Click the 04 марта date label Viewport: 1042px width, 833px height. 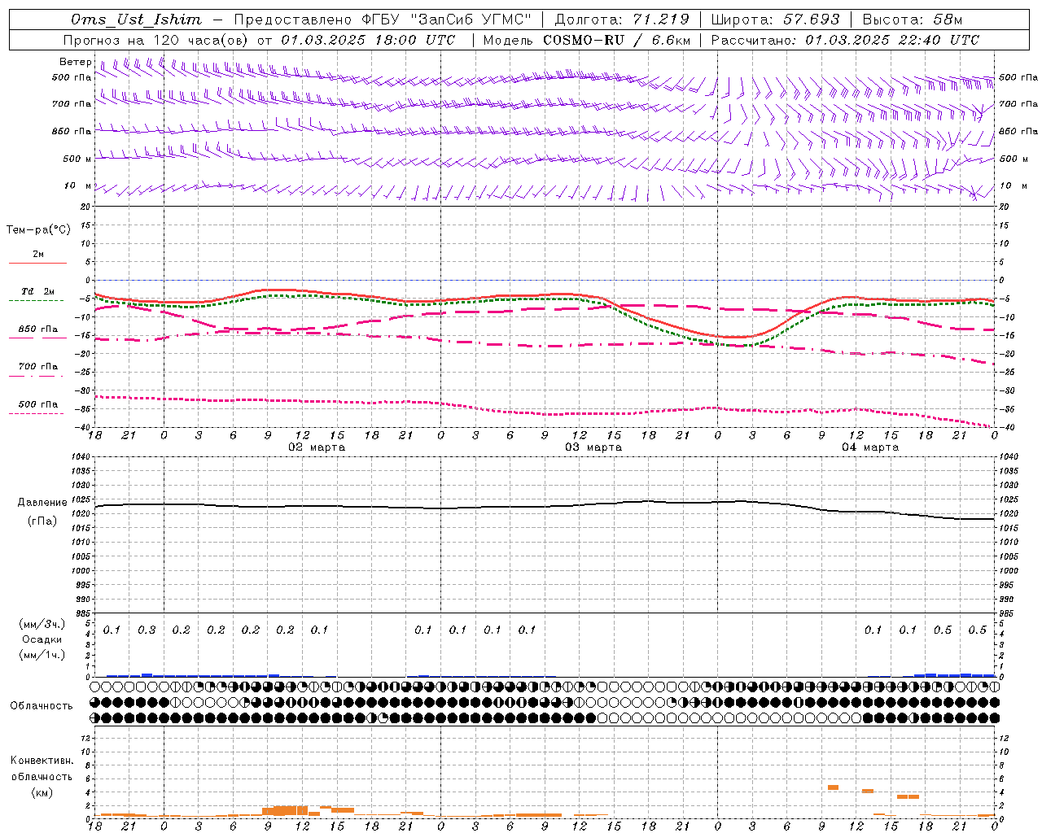pos(870,447)
